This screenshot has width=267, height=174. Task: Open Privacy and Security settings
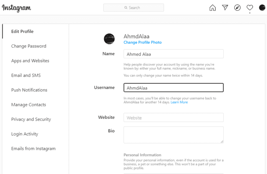(31, 119)
